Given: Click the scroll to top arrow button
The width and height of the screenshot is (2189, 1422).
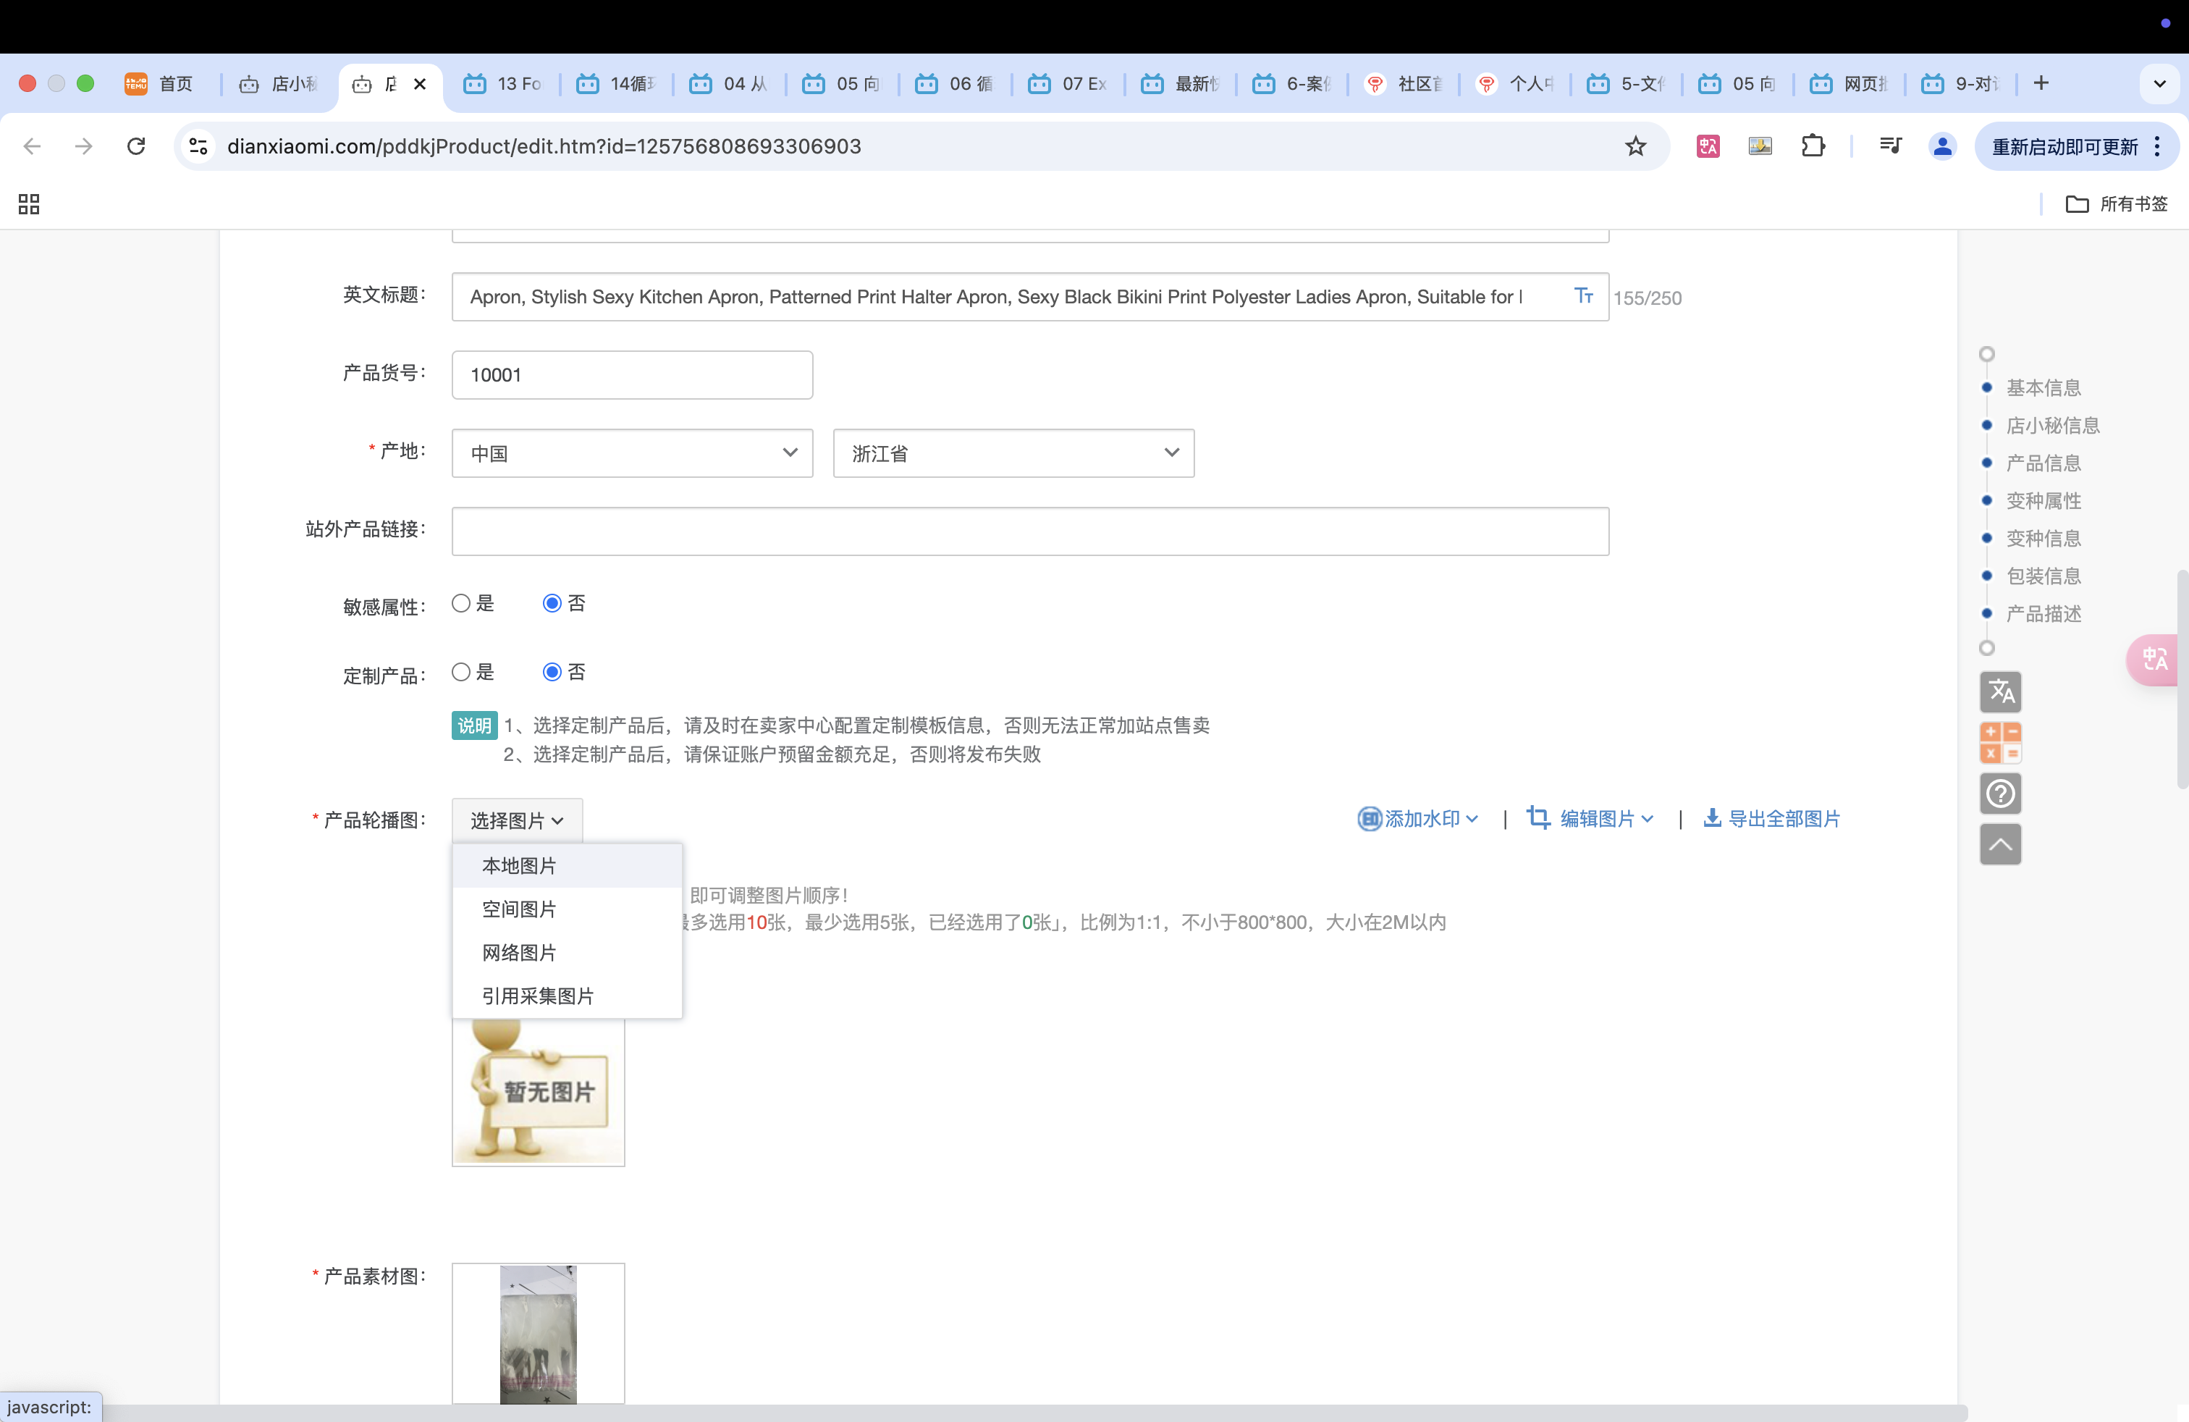Looking at the screenshot, I should [x=1999, y=844].
